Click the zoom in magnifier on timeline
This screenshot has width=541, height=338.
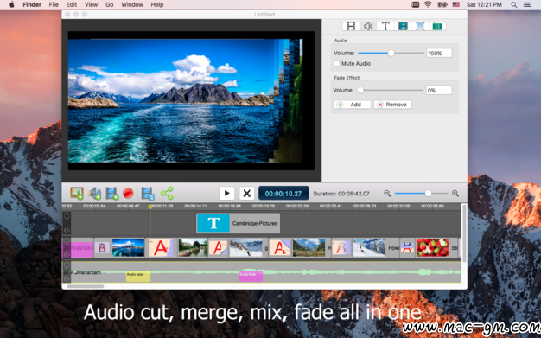(455, 194)
